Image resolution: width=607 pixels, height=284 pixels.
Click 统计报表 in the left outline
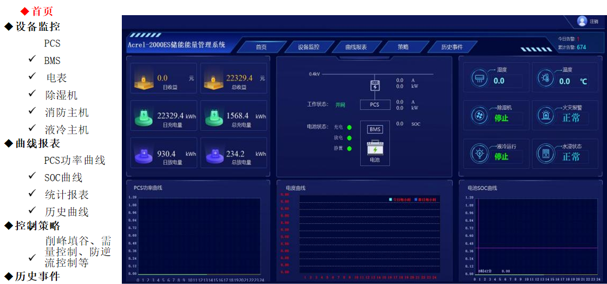coord(67,195)
